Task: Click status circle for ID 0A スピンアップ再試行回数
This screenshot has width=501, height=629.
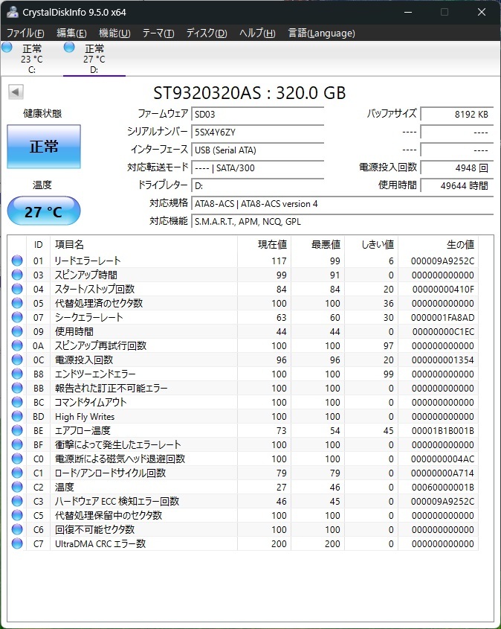Action: point(17,345)
